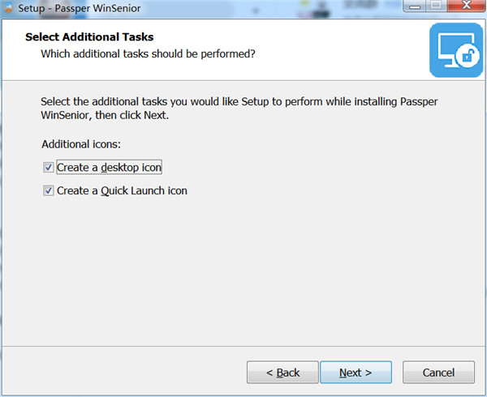Image resolution: width=487 pixels, height=397 pixels.
Task: Close the Setup window with the X
Action: 466,6
